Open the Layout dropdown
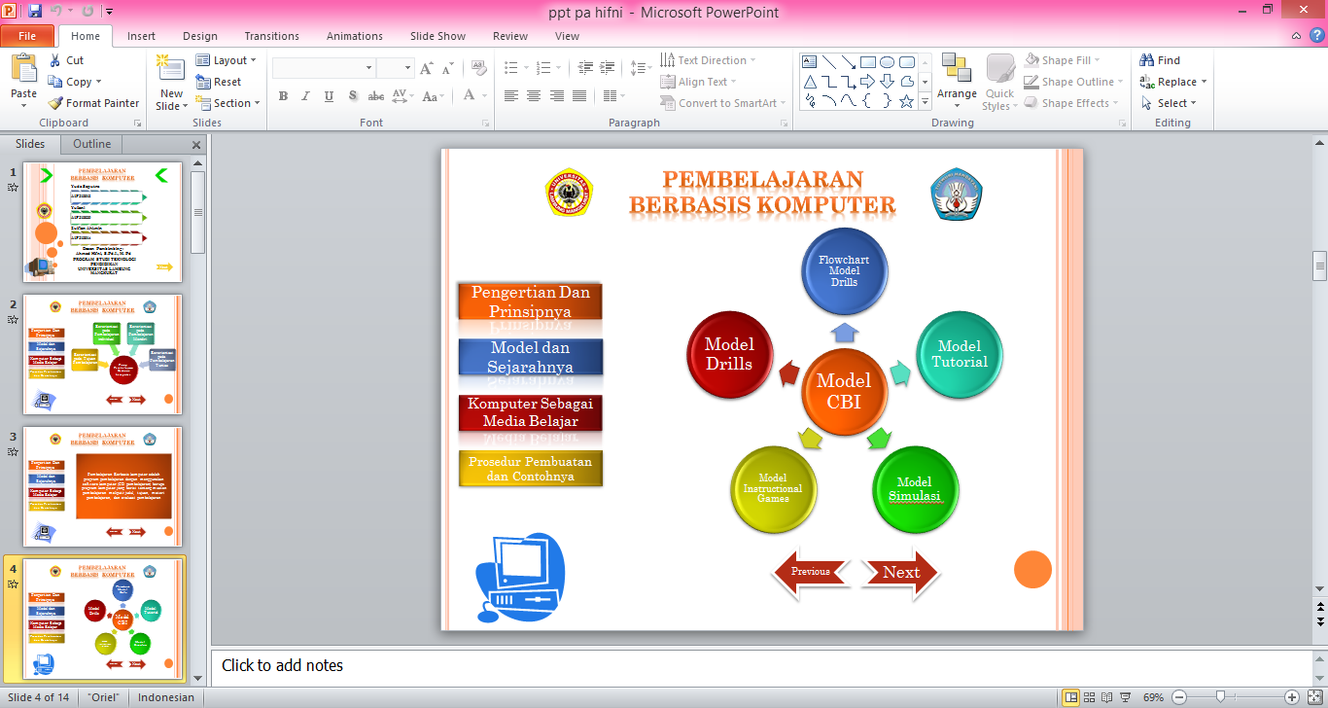This screenshot has width=1328, height=708. coord(227,59)
